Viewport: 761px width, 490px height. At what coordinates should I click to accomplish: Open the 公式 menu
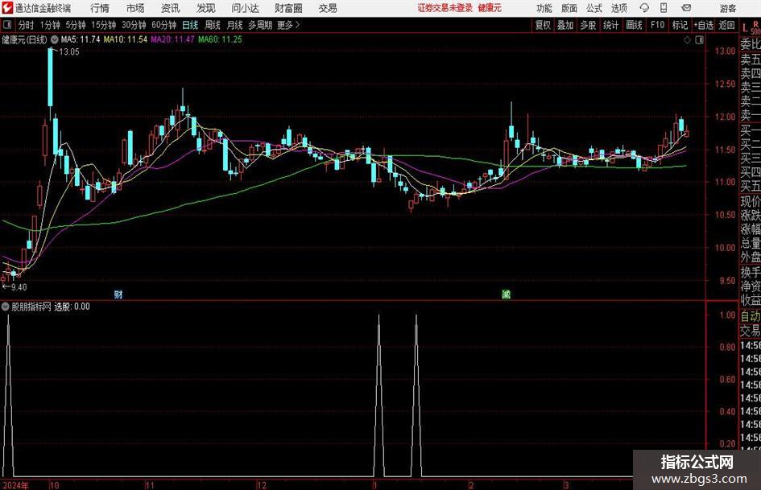pyautogui.click(x=594, y=8)
